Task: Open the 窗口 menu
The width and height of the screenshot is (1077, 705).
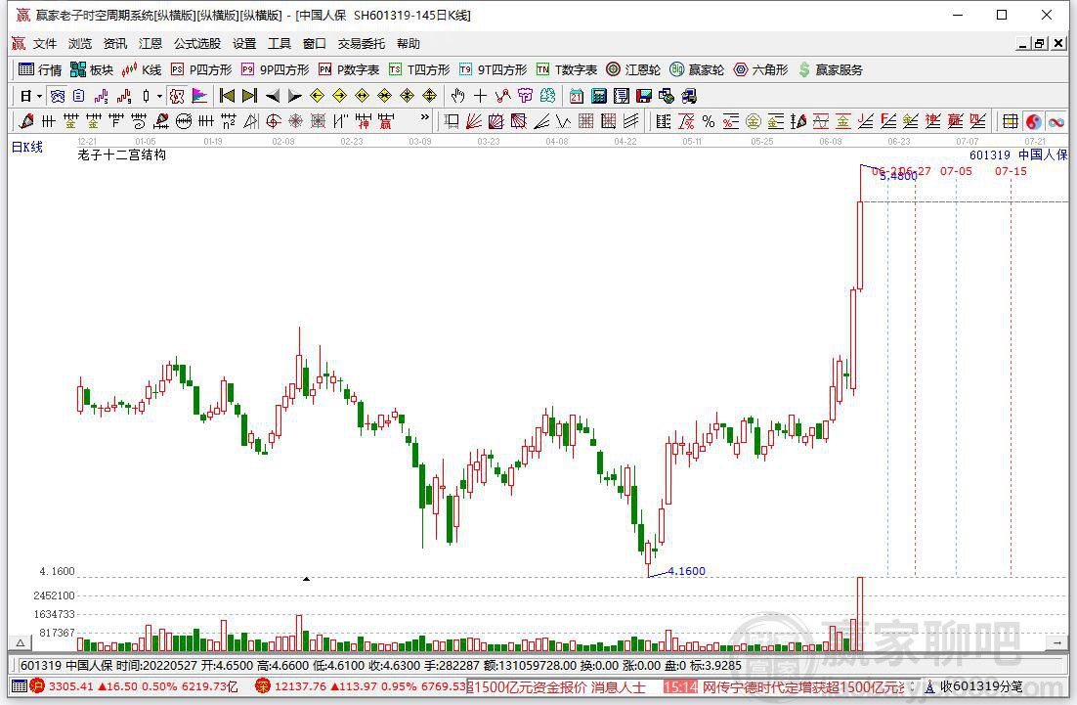Action: [315, 44]
